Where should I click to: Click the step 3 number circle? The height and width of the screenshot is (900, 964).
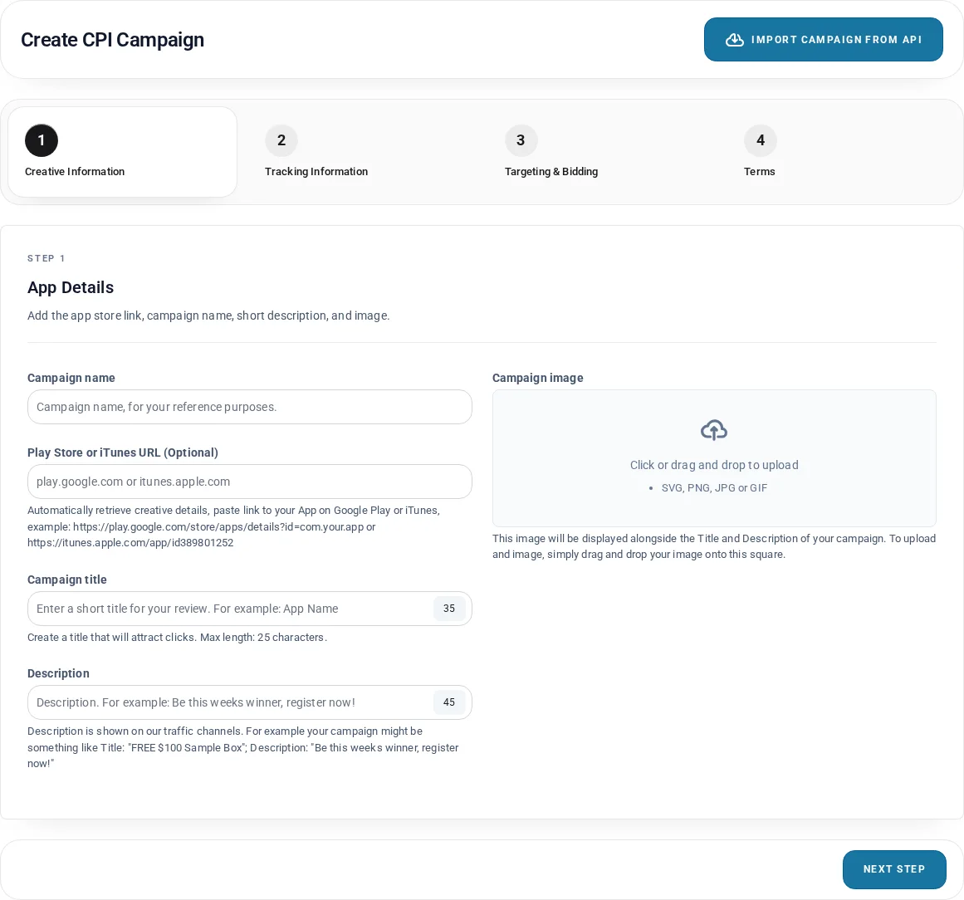click(x=521, y=140)
